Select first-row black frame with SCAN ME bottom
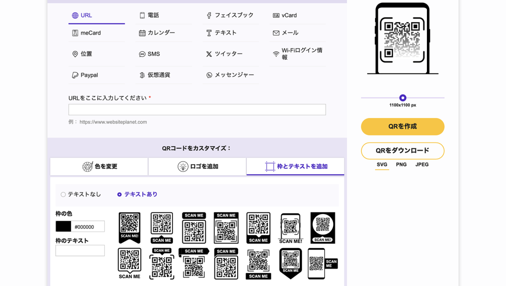Screen dimensions: 506x286 (258, 228)
